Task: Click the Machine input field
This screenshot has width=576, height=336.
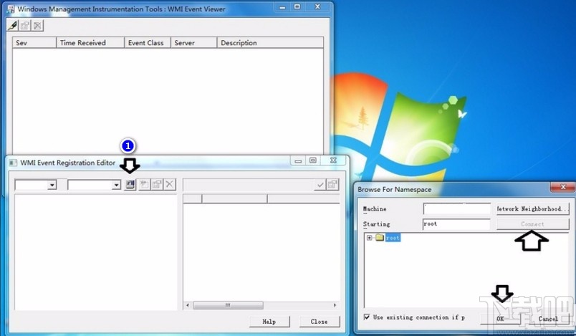Action: [x=456, y=208]
